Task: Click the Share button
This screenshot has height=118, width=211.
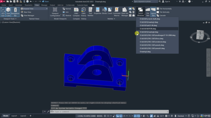Action: click(x=45, y=1)
